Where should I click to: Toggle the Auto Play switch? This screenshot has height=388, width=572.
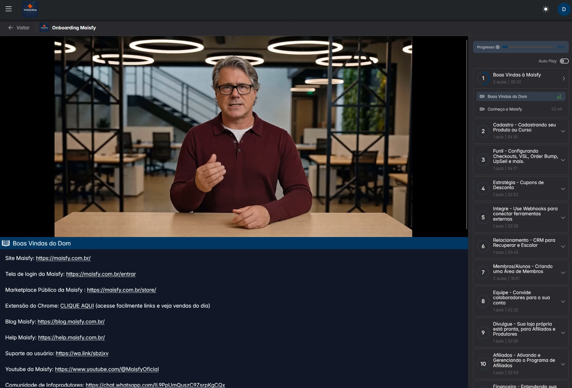[564, 61]
